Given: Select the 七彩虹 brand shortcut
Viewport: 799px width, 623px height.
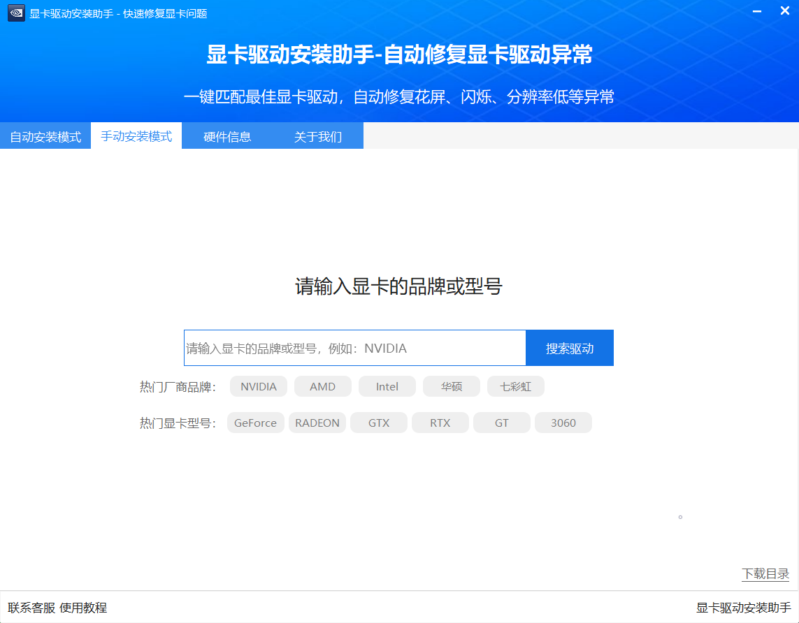Looking at the screenshot, I should click(x=516, y=386).
